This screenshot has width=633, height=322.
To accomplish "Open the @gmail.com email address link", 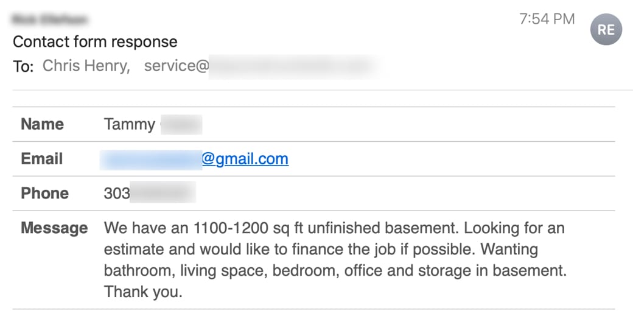I will pos(245,159).
